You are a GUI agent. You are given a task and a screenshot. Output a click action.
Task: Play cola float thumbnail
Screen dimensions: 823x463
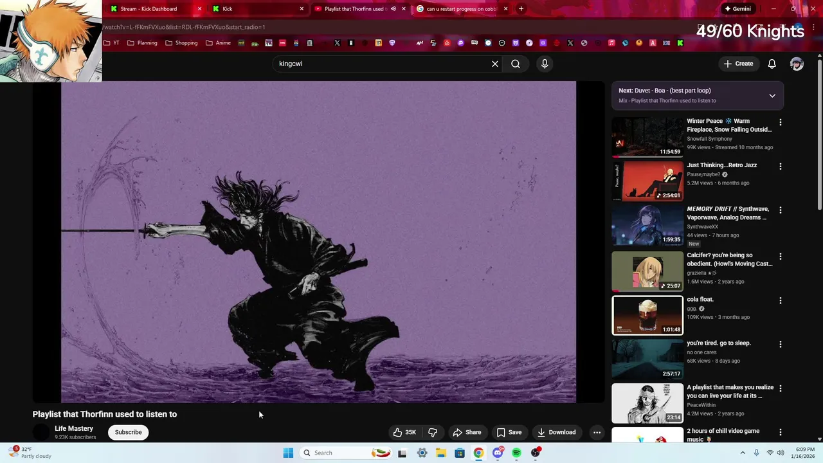click(x=647, y=315)
